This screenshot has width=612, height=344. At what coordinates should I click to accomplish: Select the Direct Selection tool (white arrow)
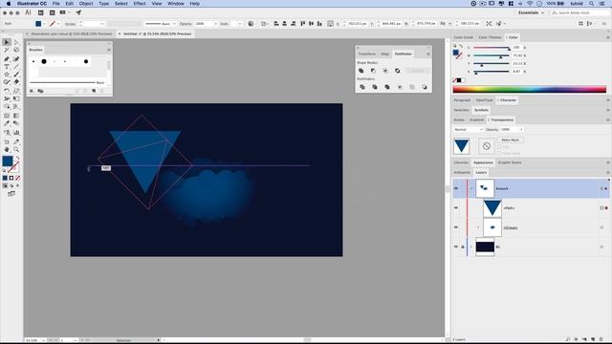coord(16,42)
